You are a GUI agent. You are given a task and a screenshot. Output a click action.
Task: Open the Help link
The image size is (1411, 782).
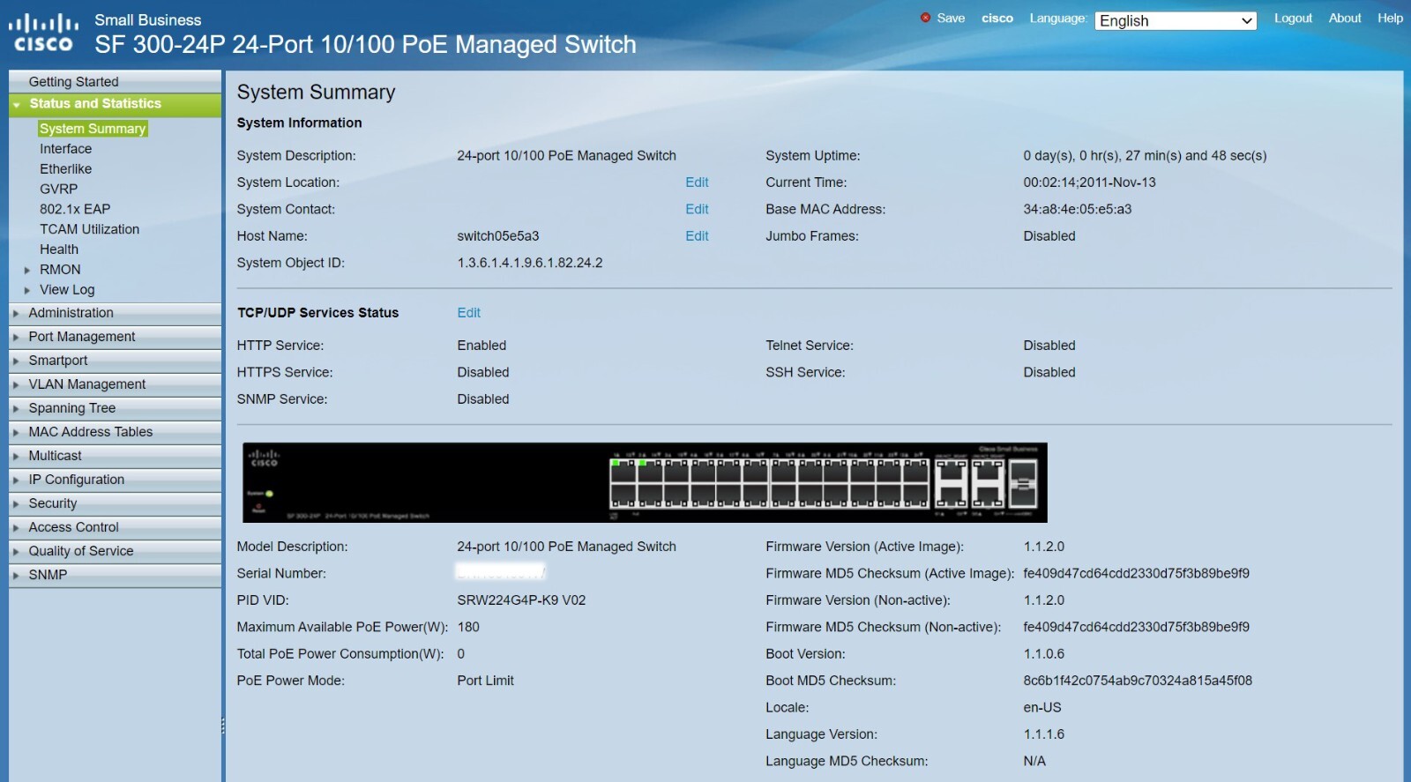click(x=1390, y=18)
